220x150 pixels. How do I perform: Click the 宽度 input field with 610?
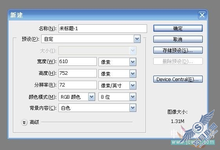(x=78, y=61)
